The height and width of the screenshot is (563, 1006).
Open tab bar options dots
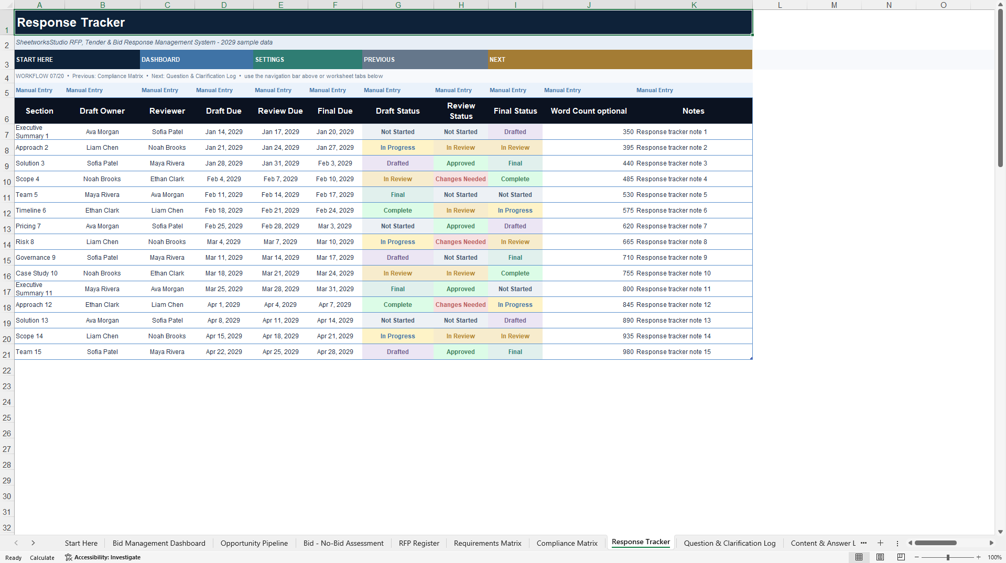pyautogui.click(x=897, y=543)
